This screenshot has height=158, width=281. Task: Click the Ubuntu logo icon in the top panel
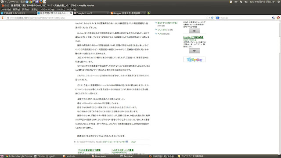2,2
